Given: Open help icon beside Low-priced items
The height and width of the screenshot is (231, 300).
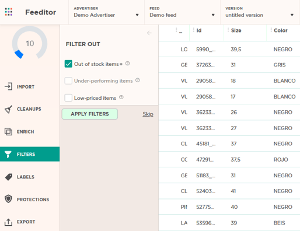Looking at the screenshot, I should 121,97.
